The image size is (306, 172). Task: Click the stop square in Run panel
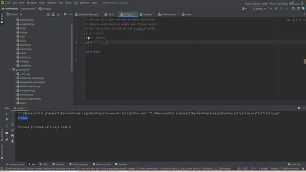tap(7, 126)
